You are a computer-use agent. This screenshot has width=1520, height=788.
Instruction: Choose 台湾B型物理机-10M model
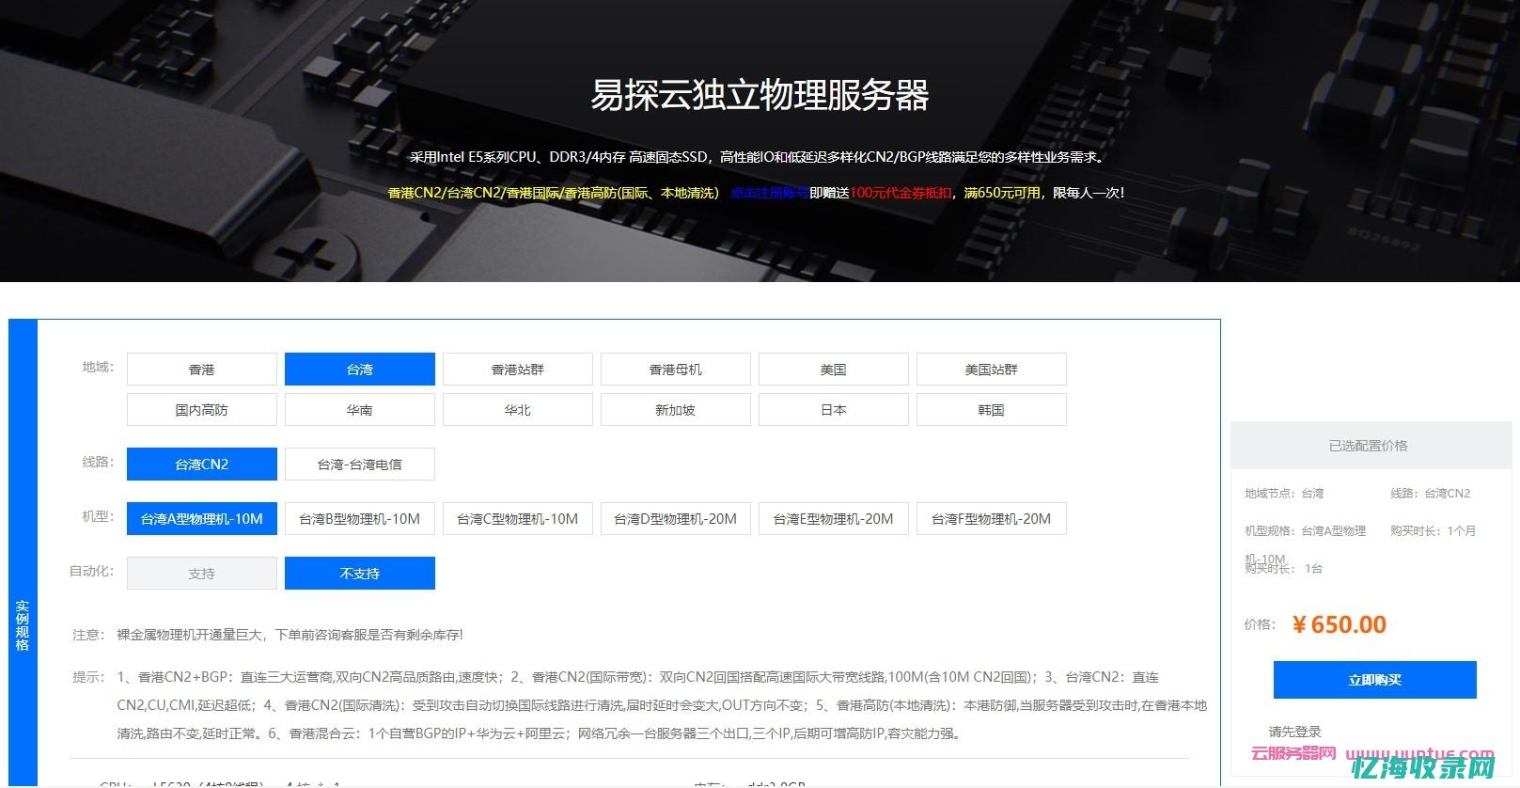tap(360, 519)
